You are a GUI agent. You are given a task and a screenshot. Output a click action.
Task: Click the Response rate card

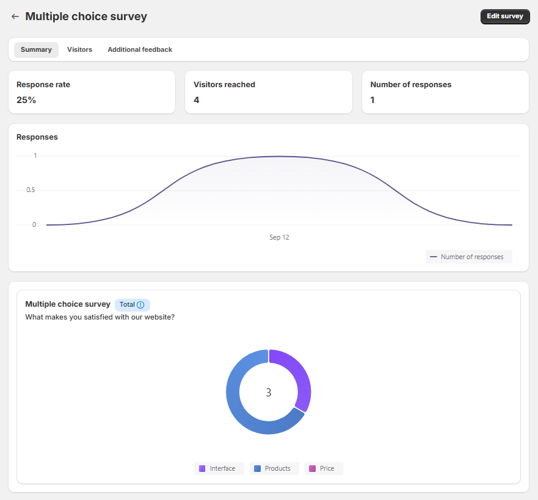(x=92, y=92)
